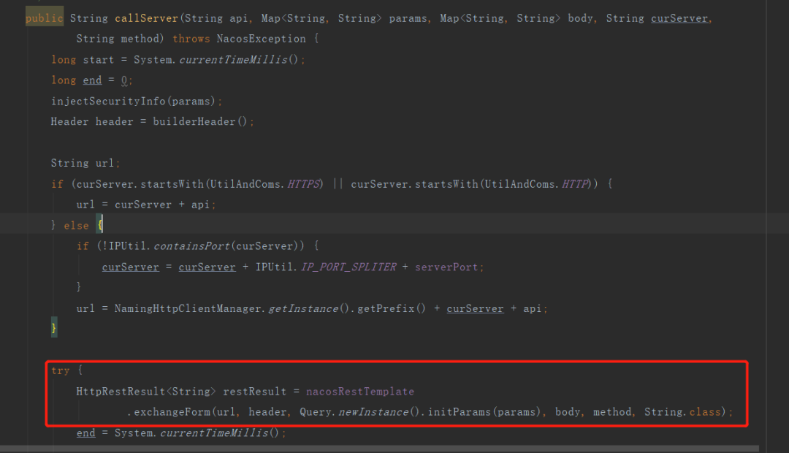Screen dimensions: 789x453
Task: Click NacosException in the throws clause
Action: 261,39
